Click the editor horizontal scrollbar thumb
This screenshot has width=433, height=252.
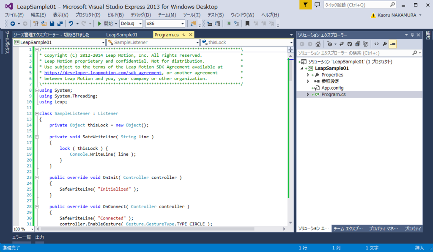(x=147, y=229)
